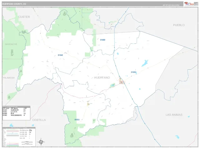Click the scale bar in the legend
The image size is (200, 150).
[27, 143]
